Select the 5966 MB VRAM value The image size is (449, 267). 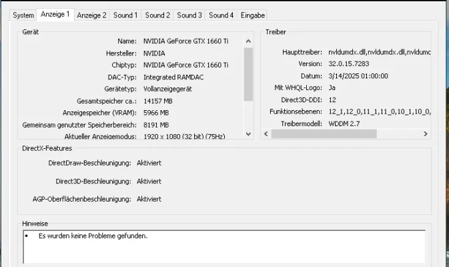pyautogui.click(x=156, y=113)
